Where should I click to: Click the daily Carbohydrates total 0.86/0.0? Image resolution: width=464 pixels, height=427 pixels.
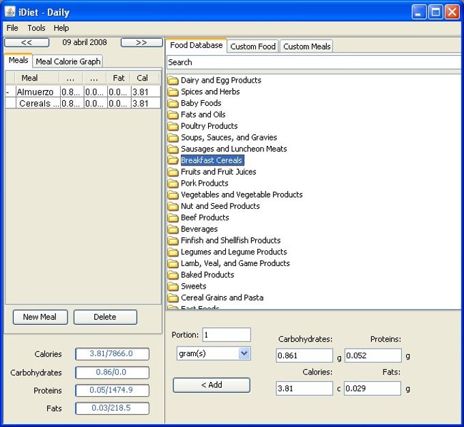112,372
